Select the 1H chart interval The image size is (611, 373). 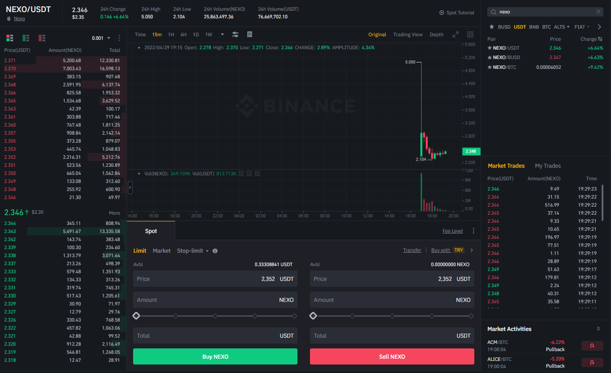pos(171,34)
